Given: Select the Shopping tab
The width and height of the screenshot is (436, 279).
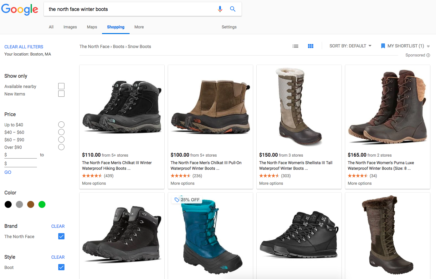Looking at the screenshot, I should coord(116,27).
